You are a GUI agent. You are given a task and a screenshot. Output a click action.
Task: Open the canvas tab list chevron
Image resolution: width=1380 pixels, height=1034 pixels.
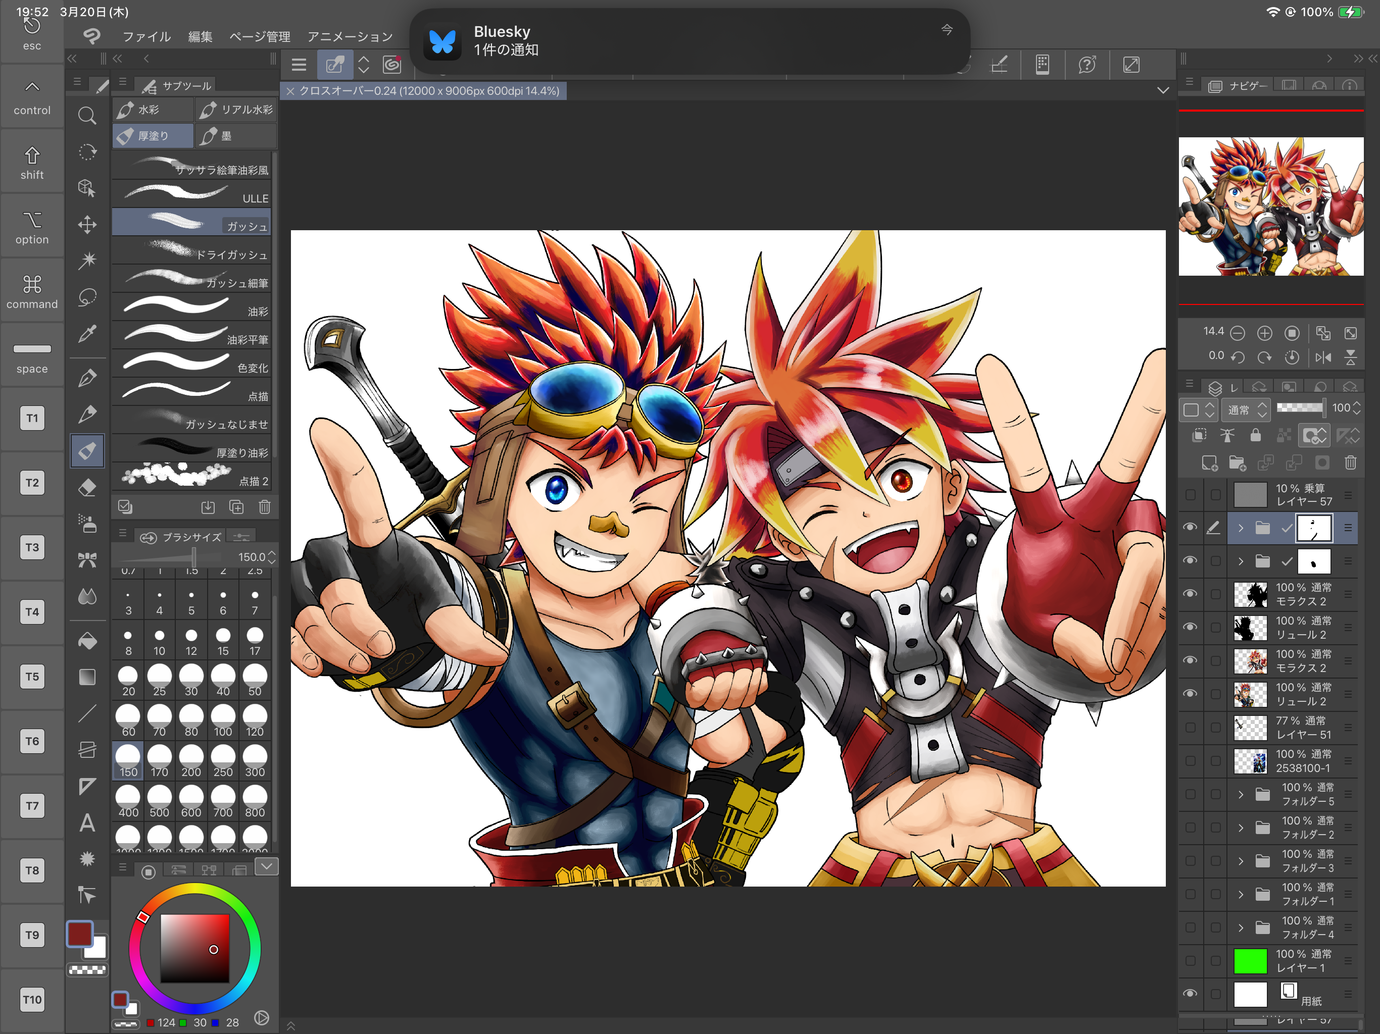(1163, 90)
